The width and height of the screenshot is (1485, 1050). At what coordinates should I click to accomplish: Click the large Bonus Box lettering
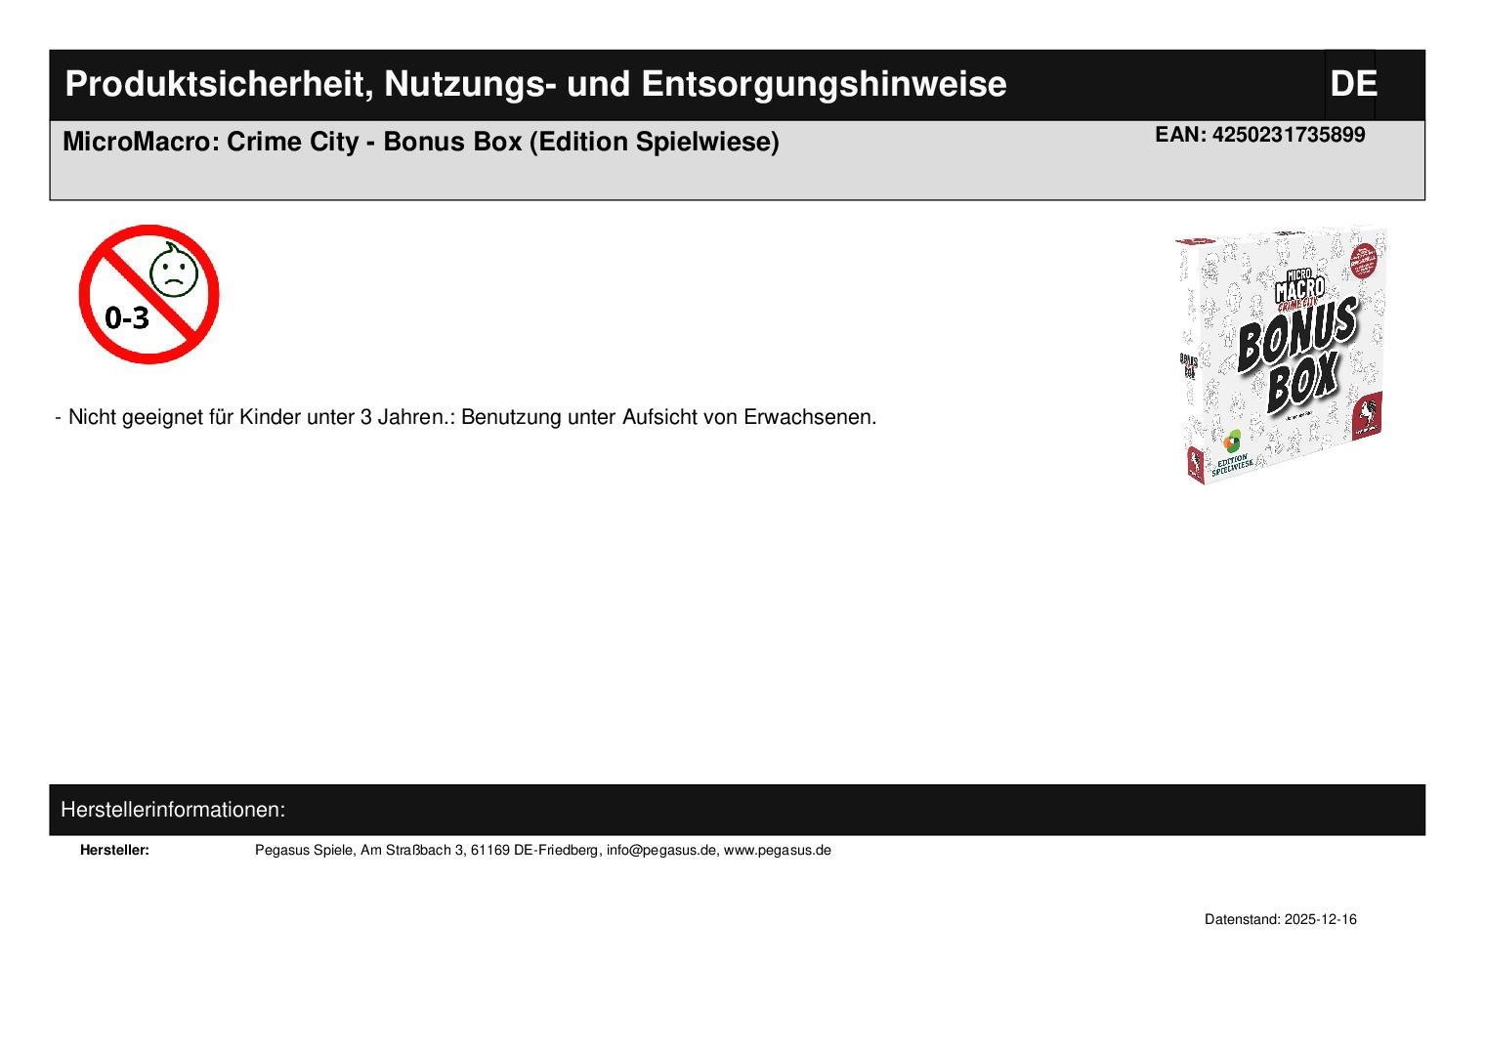coord(1299,357)
